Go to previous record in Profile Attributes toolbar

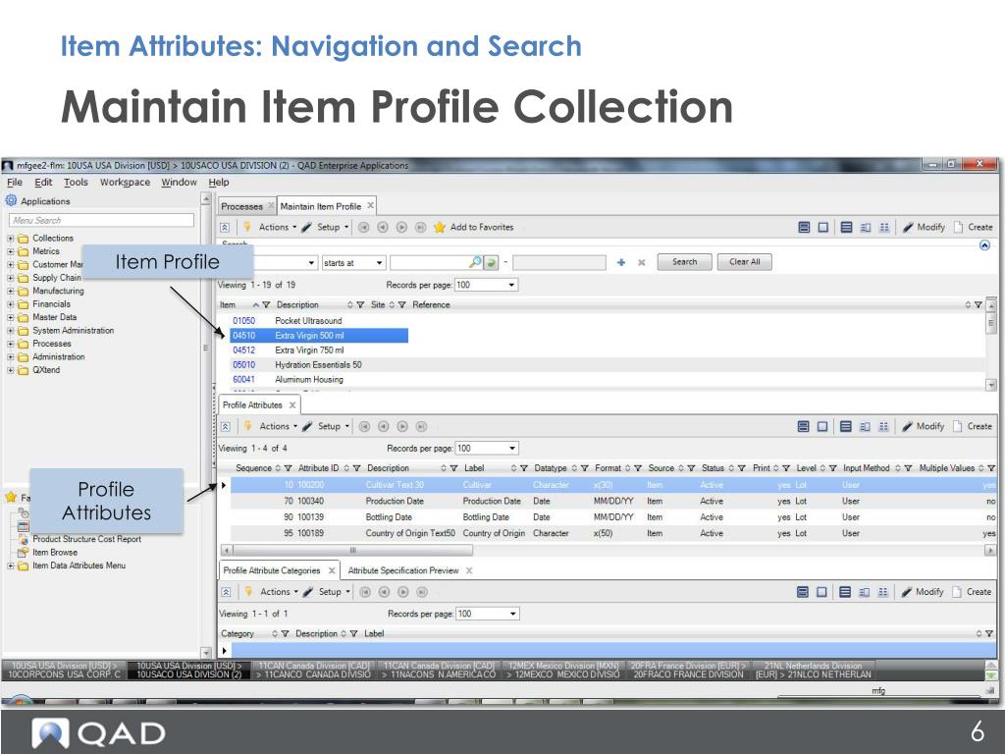384,426
